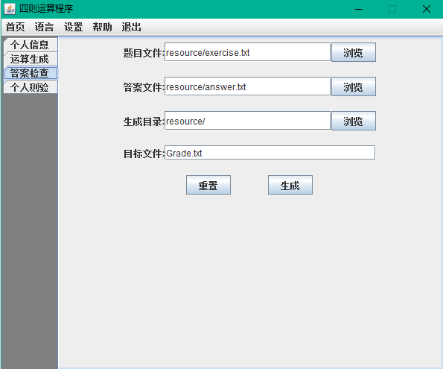Viewport: 443px width, 369px height.
Task: Click the 答案文件 path input field
Action: 247,86
